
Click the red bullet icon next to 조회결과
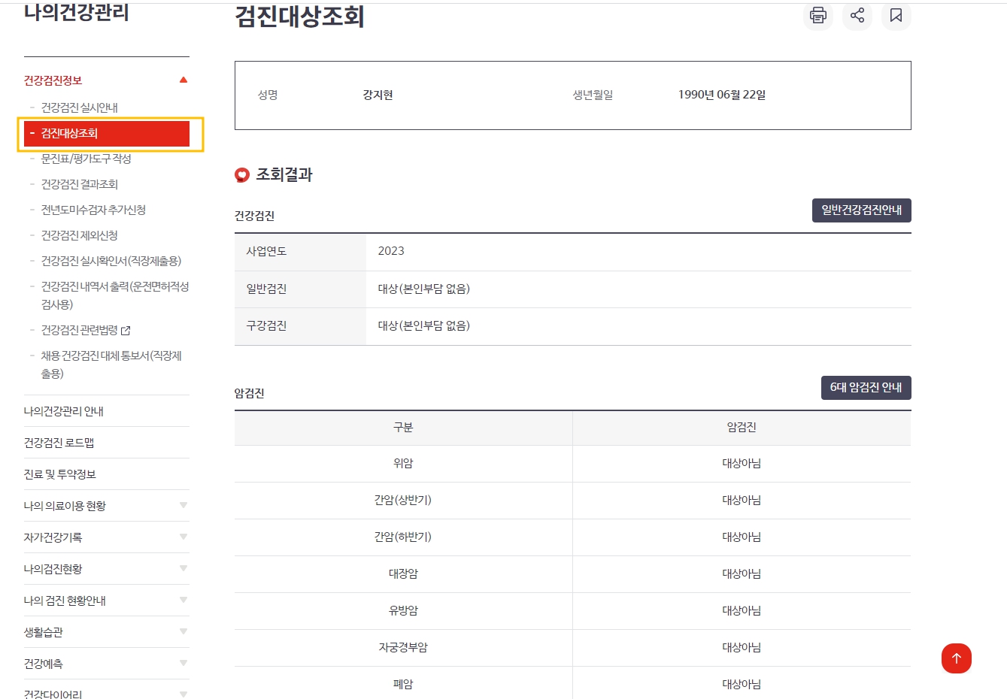pos(241,174)
